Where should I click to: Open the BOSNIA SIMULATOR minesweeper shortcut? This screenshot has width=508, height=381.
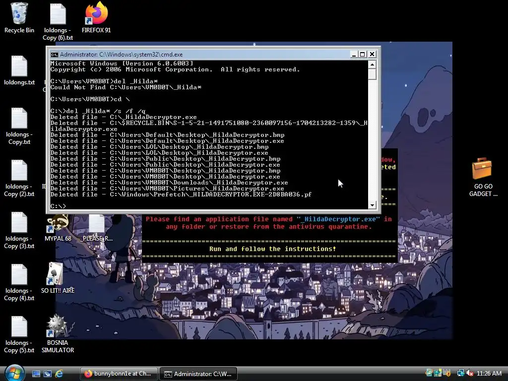coord(58,334)
